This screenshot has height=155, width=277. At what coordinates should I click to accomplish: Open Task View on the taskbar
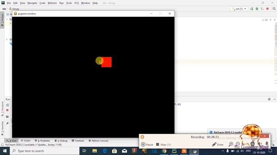(x=84, y=151)
